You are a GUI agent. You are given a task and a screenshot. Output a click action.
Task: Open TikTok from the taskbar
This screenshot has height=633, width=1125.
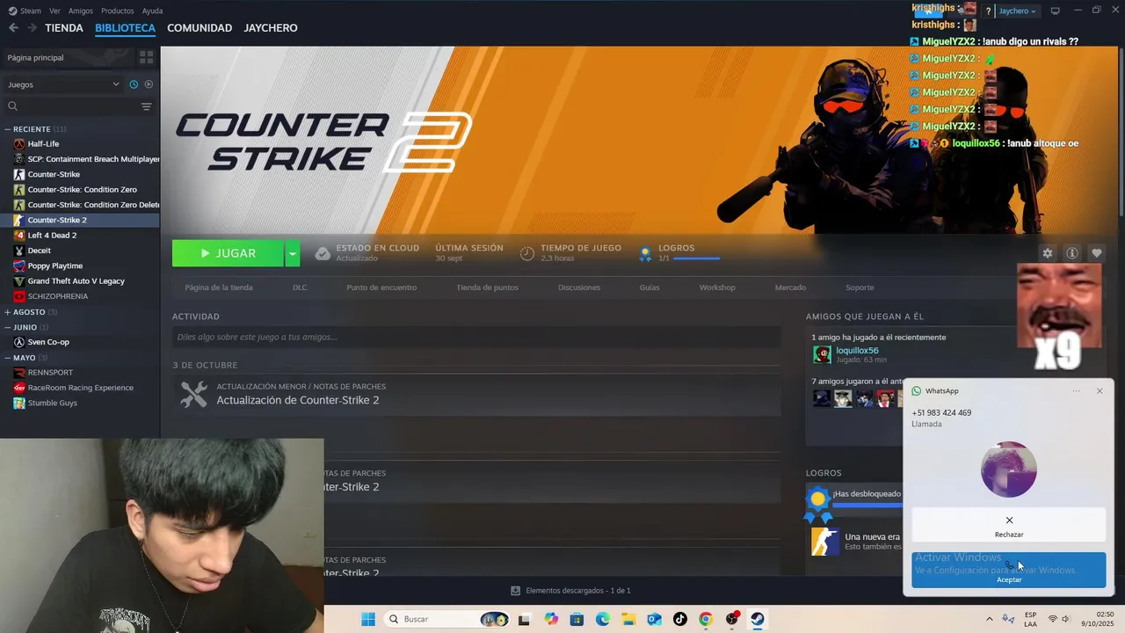679,619
